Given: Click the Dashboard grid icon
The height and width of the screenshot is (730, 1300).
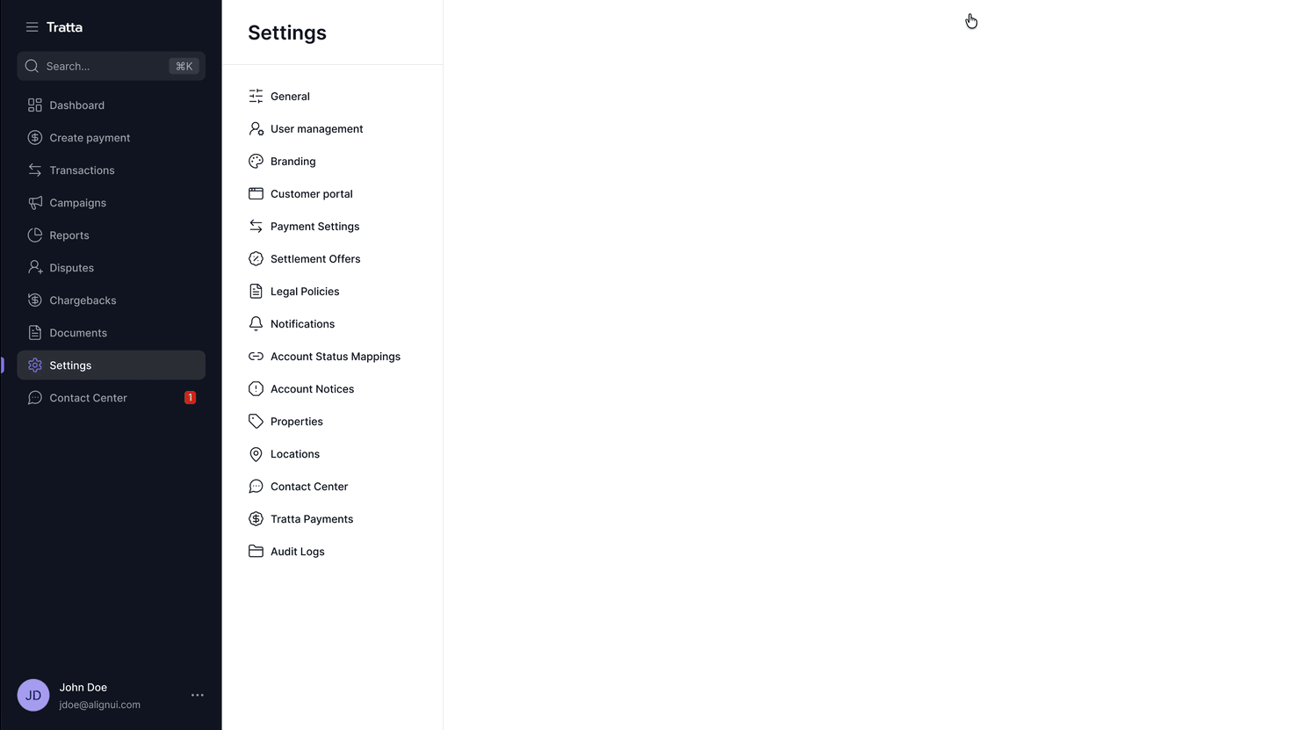Looking at the screenshot, I should (35, 105).
